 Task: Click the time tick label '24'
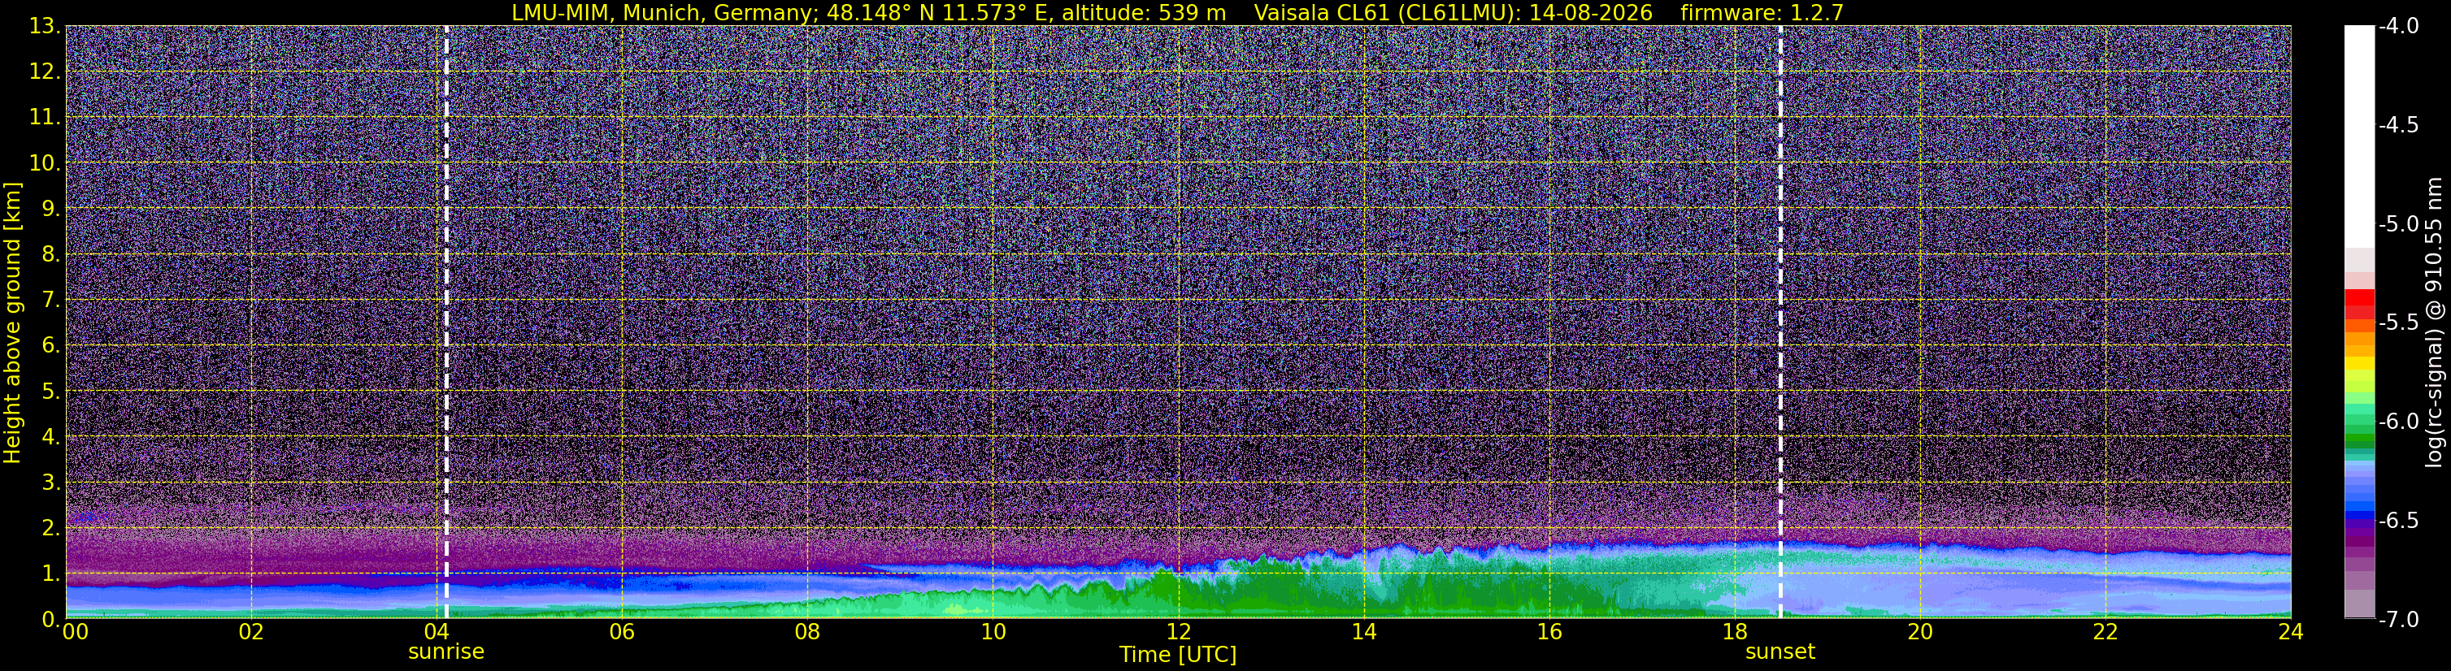pyautogui.click(x=2290, y=632)
